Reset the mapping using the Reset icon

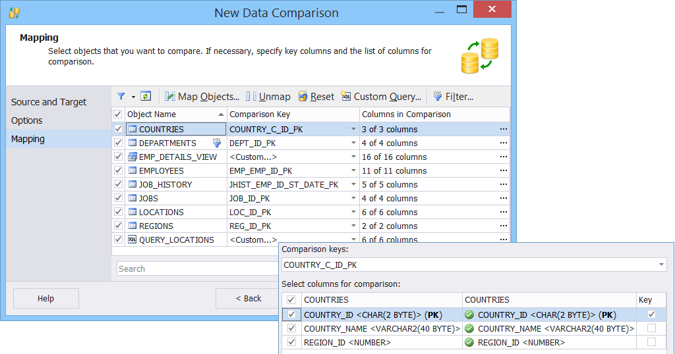[x=303, y=97]
